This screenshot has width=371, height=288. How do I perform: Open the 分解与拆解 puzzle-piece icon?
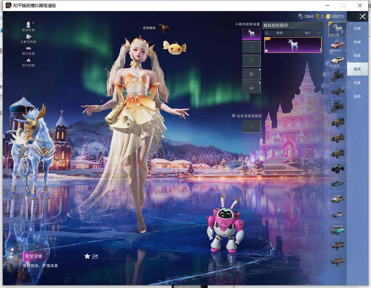pyautogui.click(x=29, y=36)
